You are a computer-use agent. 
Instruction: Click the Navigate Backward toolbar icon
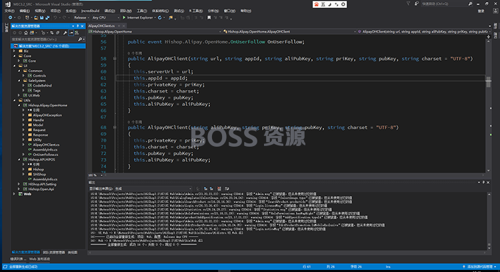pyautogui.click(x=10, y=17)
